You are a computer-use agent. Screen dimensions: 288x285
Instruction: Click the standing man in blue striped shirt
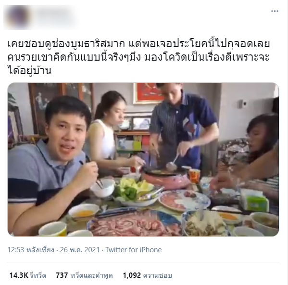[x=184, y=127]
